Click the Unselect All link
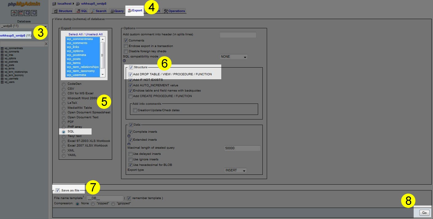The image size is (433, 219). tap(94, 34)
